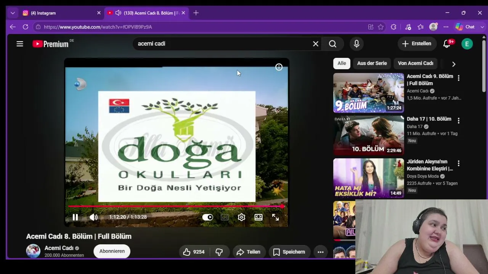Open options for Acemi Cadı 9. Bölüm video
Viewport: 488px width, 274px height.
click(459, 78)
